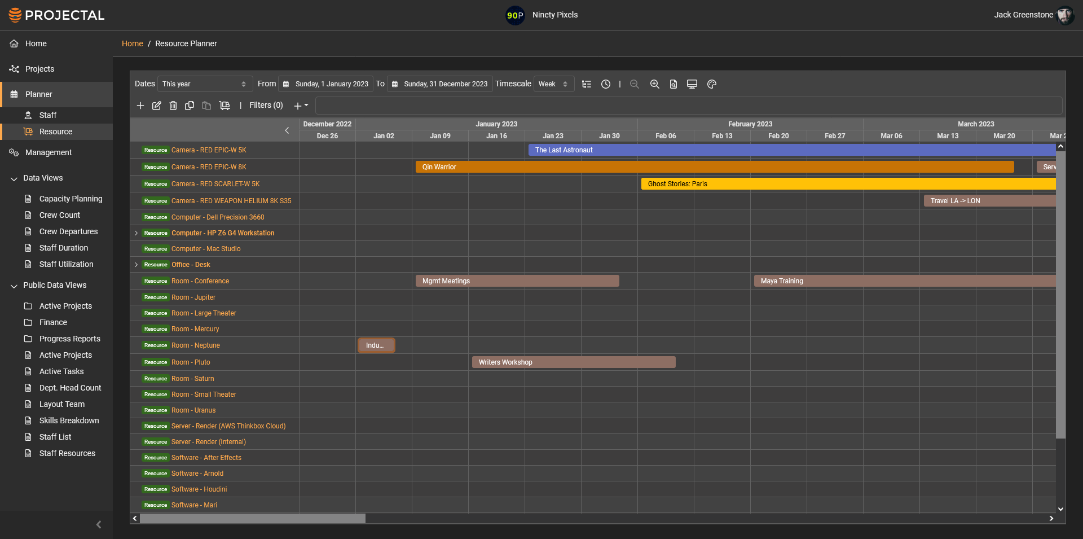This screenshot has height=539, width=1083.
Task: Select the edit pencil icon in the toolbar
Action: 157,106
